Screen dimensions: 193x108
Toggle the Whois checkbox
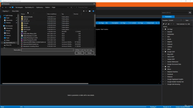pyautogui.click(x=166, y=69)
